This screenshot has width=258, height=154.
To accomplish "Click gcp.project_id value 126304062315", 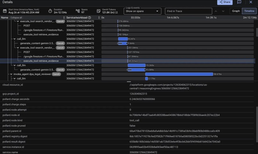I will pyautogui.click(x=138, y=94).
